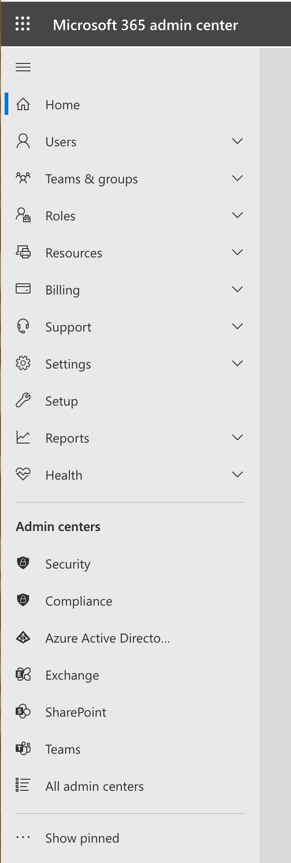Click the Exchange admin center icon

pos(23,675)
